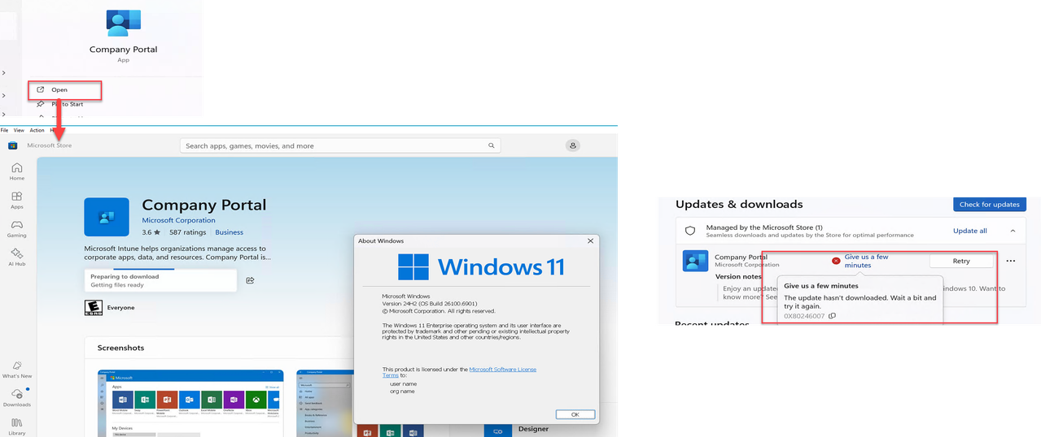1041x437 pixels.
Task: Open first Company Portal screenshot thumbnail
Action: 190,402
